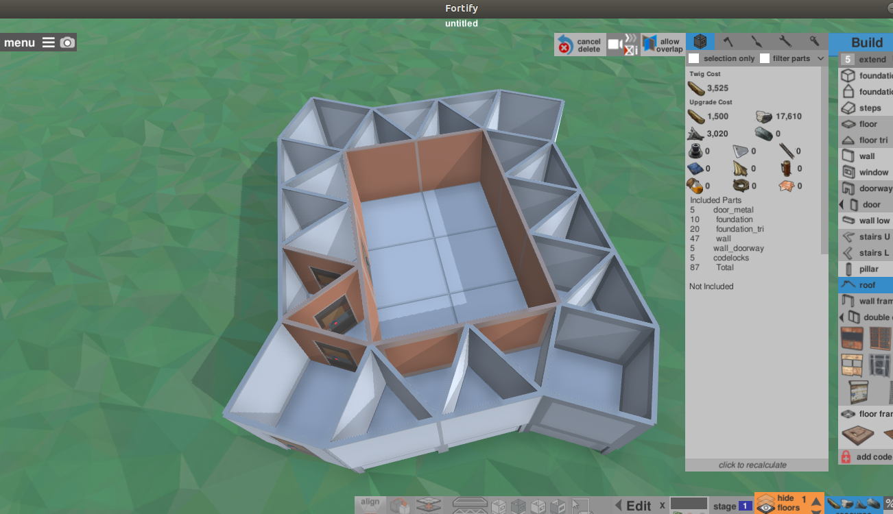Screen dimensions: 893x514
Task: Select the wall frame build part
Action: tap(866, 301)
